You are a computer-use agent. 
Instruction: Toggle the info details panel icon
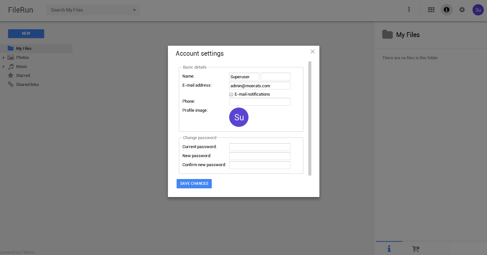point(447,10)
